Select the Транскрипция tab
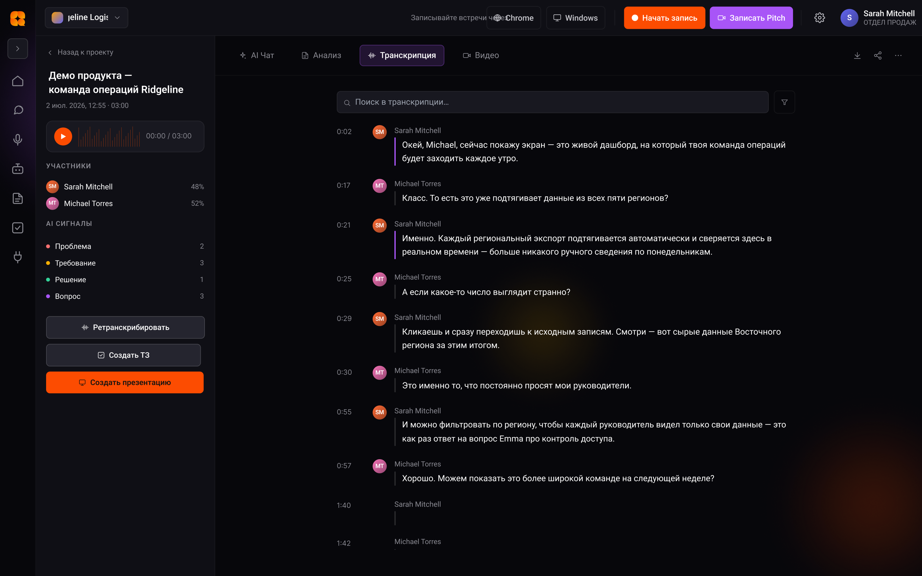Viewport: 922px width, 576px height. click(x=402, y=56)
